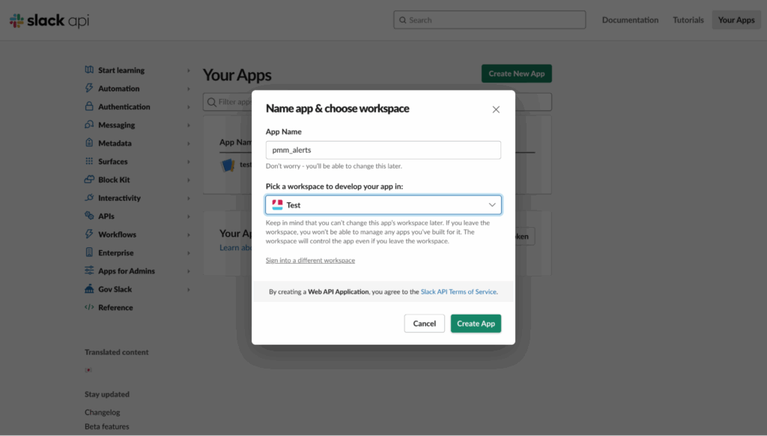Follow the Slack API Terms of Service link
Screen dimensions: 767x436
coord(458,291)
